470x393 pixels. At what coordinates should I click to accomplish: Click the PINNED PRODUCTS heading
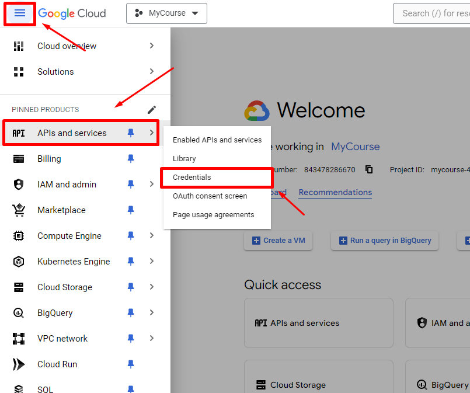point(46,110)
